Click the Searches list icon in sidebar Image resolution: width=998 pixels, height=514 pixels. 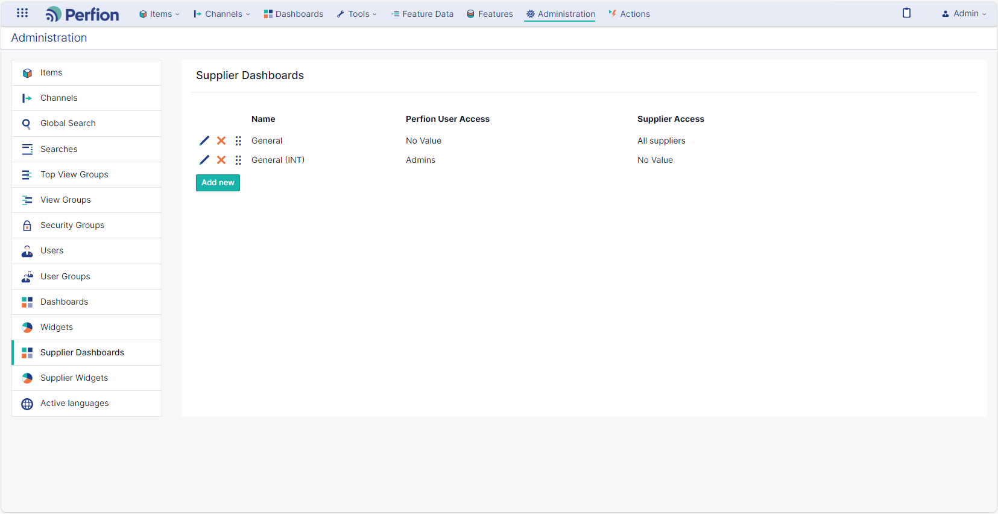pos(27,150)
